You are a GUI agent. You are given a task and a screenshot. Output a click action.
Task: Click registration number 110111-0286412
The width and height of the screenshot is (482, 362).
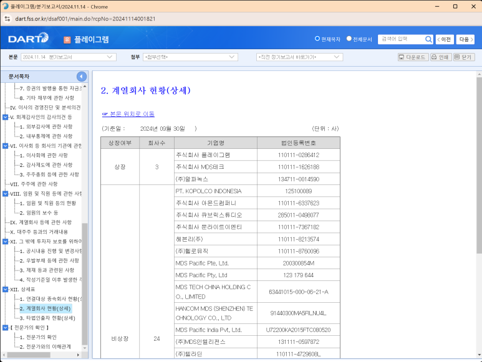tap(299, 155)
